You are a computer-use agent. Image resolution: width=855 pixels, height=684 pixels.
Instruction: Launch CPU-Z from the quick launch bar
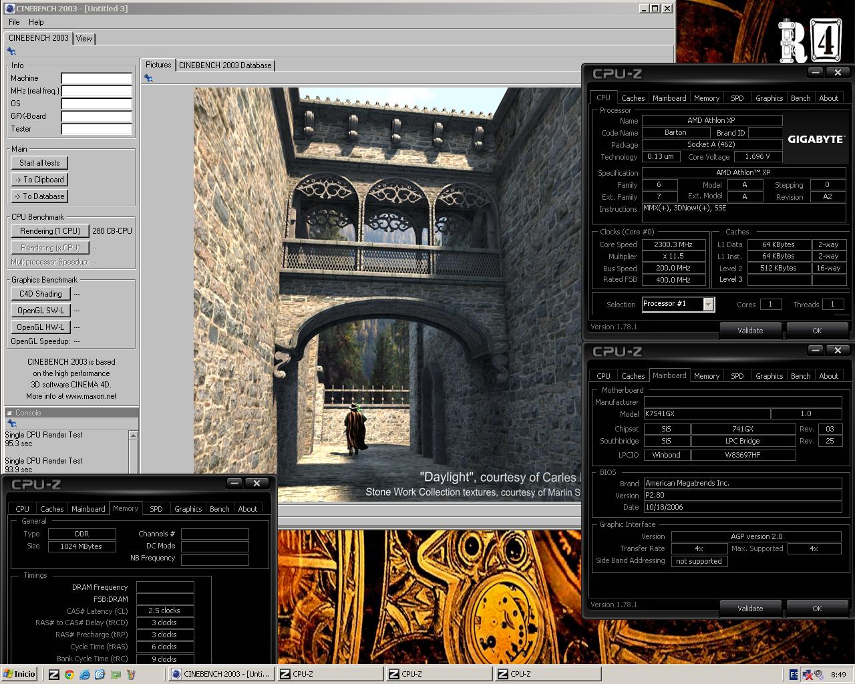tap(54, 675)
